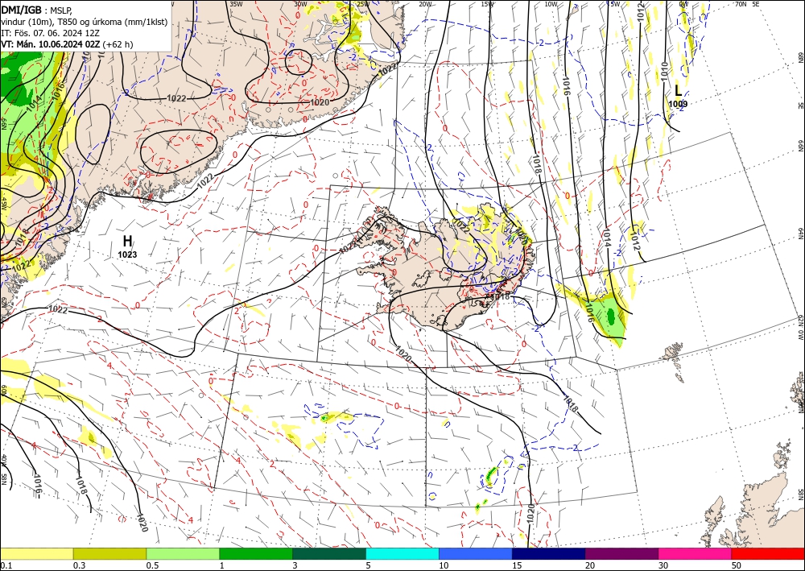Click the olive 0.3–0.5 legend swatch
Viewport: 805px width, 571px height.
point(109,553)
